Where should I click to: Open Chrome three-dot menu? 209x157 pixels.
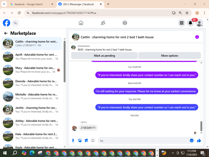204,13
